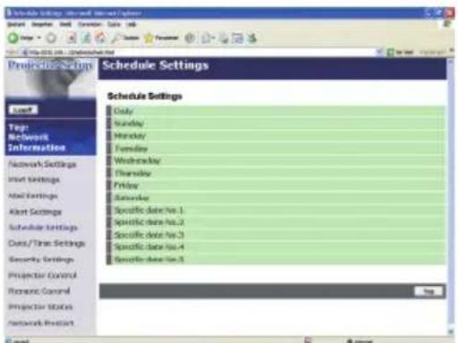Click the Home icon in toolbar
Screen dimensions: 458x343
pos(101,38)
